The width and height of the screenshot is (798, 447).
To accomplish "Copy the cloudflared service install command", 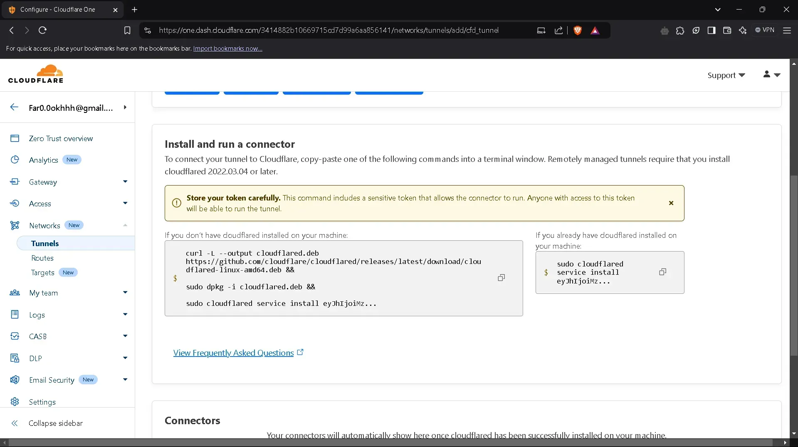I will coord(662,272).
